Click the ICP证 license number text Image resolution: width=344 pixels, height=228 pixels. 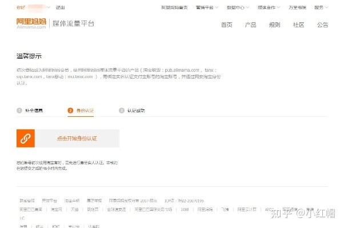[x=184, y=201]
